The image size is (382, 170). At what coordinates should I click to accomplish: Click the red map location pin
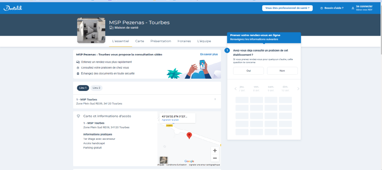(x=189, y=135)
